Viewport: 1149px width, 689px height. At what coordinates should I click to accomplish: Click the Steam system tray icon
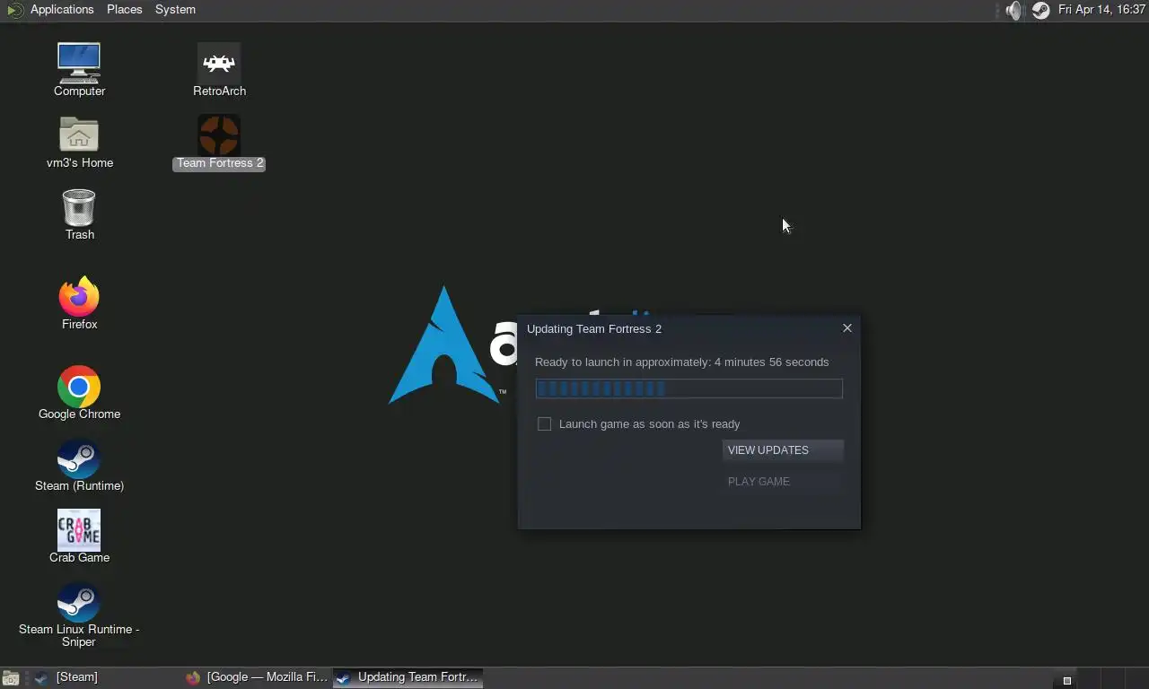coord(1040,10)
